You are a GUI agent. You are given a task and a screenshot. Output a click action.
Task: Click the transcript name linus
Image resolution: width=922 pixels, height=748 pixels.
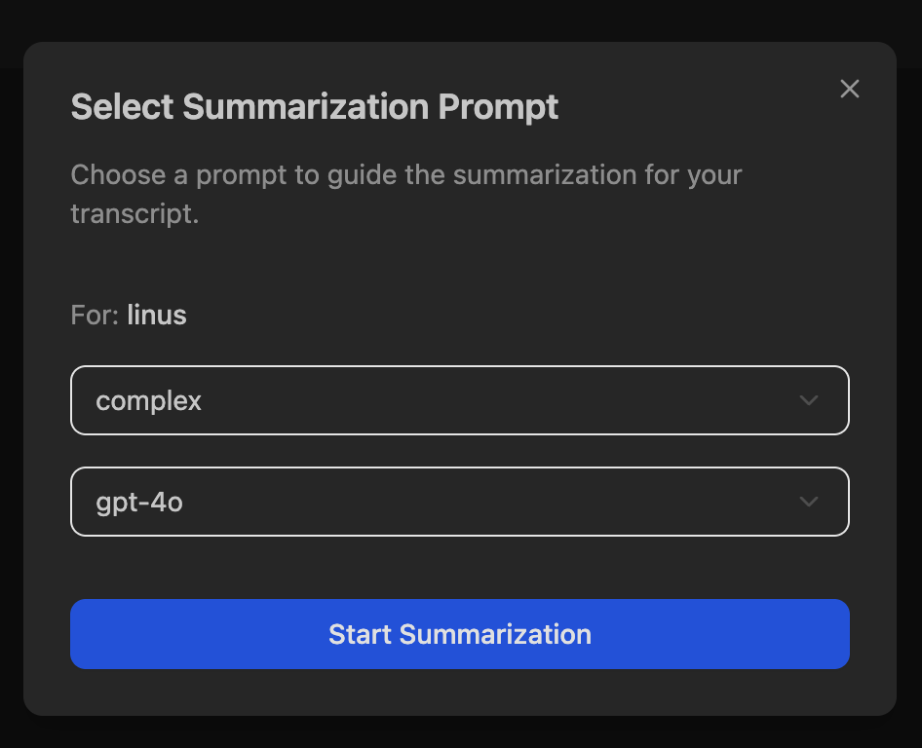point(157,315)
